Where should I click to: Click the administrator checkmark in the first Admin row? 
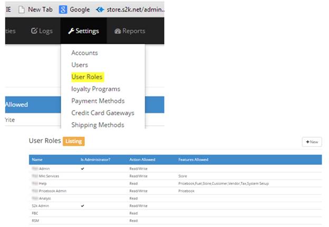click(82, 168)
